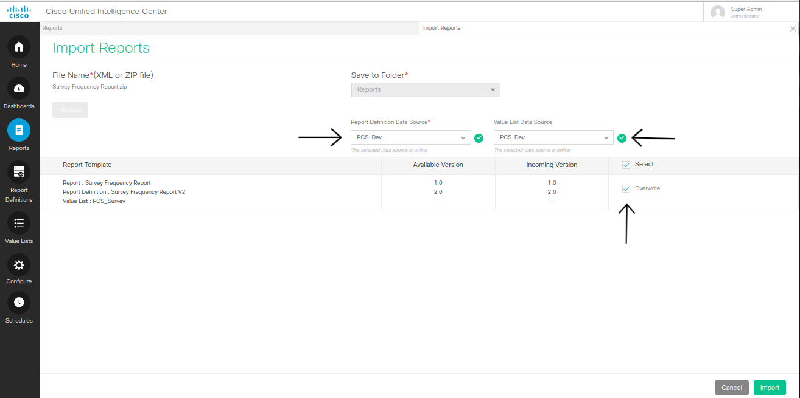Viewport: 800px width, 398px height.
Task: Go to Dashboards in sidebar
Action: [x=19, y=89]
